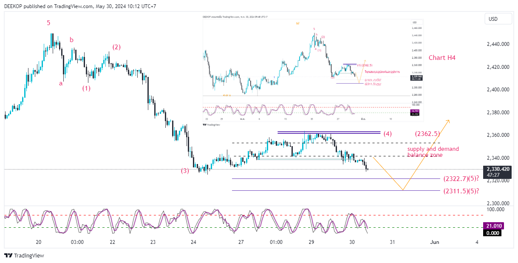Click the '23' date label on time axis
The image size is (518, 263).
click(153, 242)
